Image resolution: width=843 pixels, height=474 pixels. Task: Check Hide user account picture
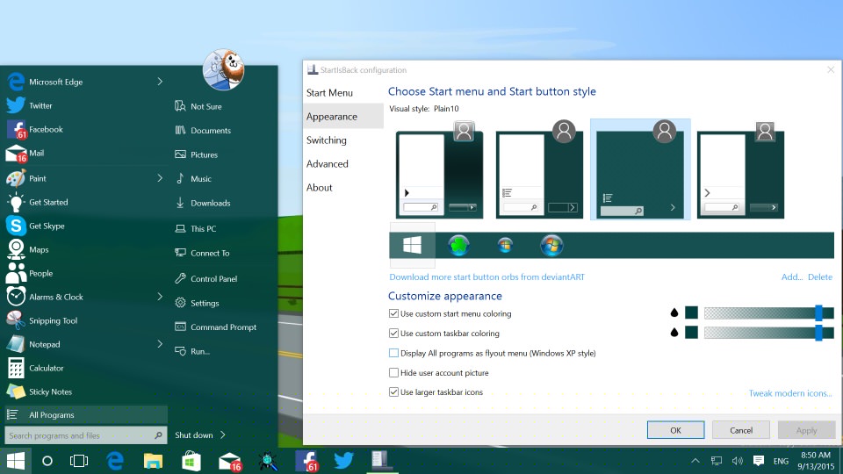click(394, 373)
